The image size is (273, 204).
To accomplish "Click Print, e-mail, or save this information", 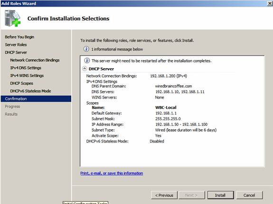I will point(112,173).
